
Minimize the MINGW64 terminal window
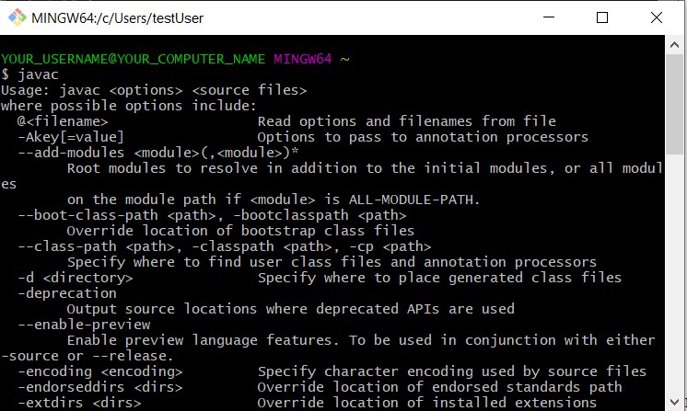(551, 17)
